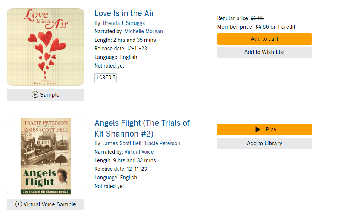View author James Scott Bell

tap(122, 143)
